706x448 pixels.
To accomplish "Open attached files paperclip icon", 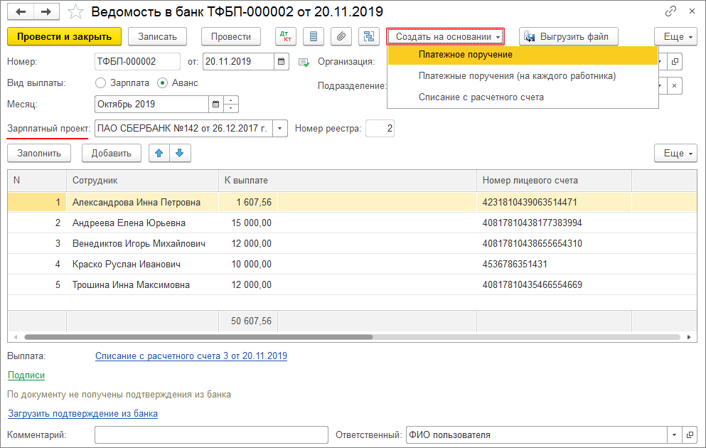I will pyautogui.click(x=341, y=36).
